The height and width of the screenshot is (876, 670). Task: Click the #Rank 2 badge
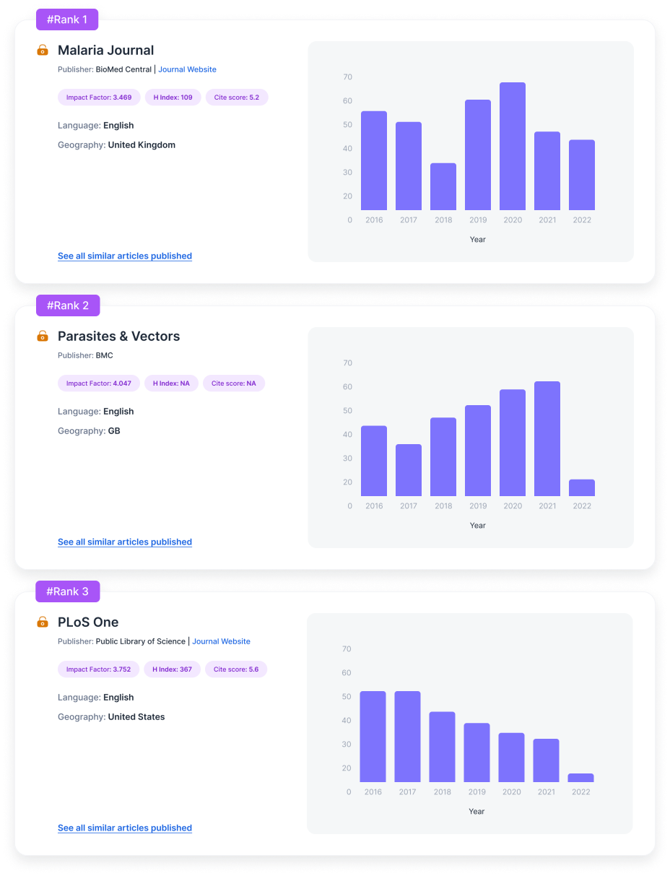tap(68, 305)
